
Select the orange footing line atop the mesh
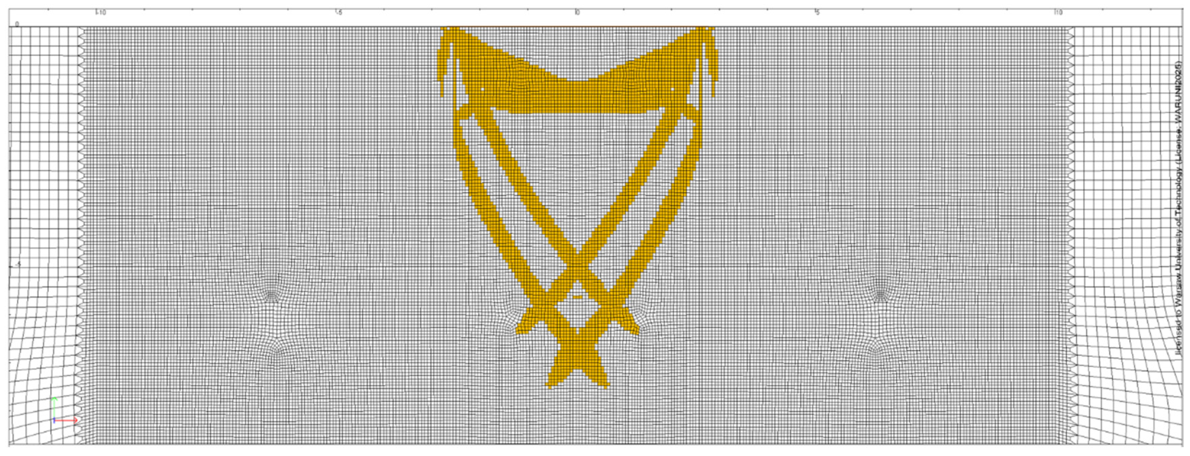tap(577, 27)
